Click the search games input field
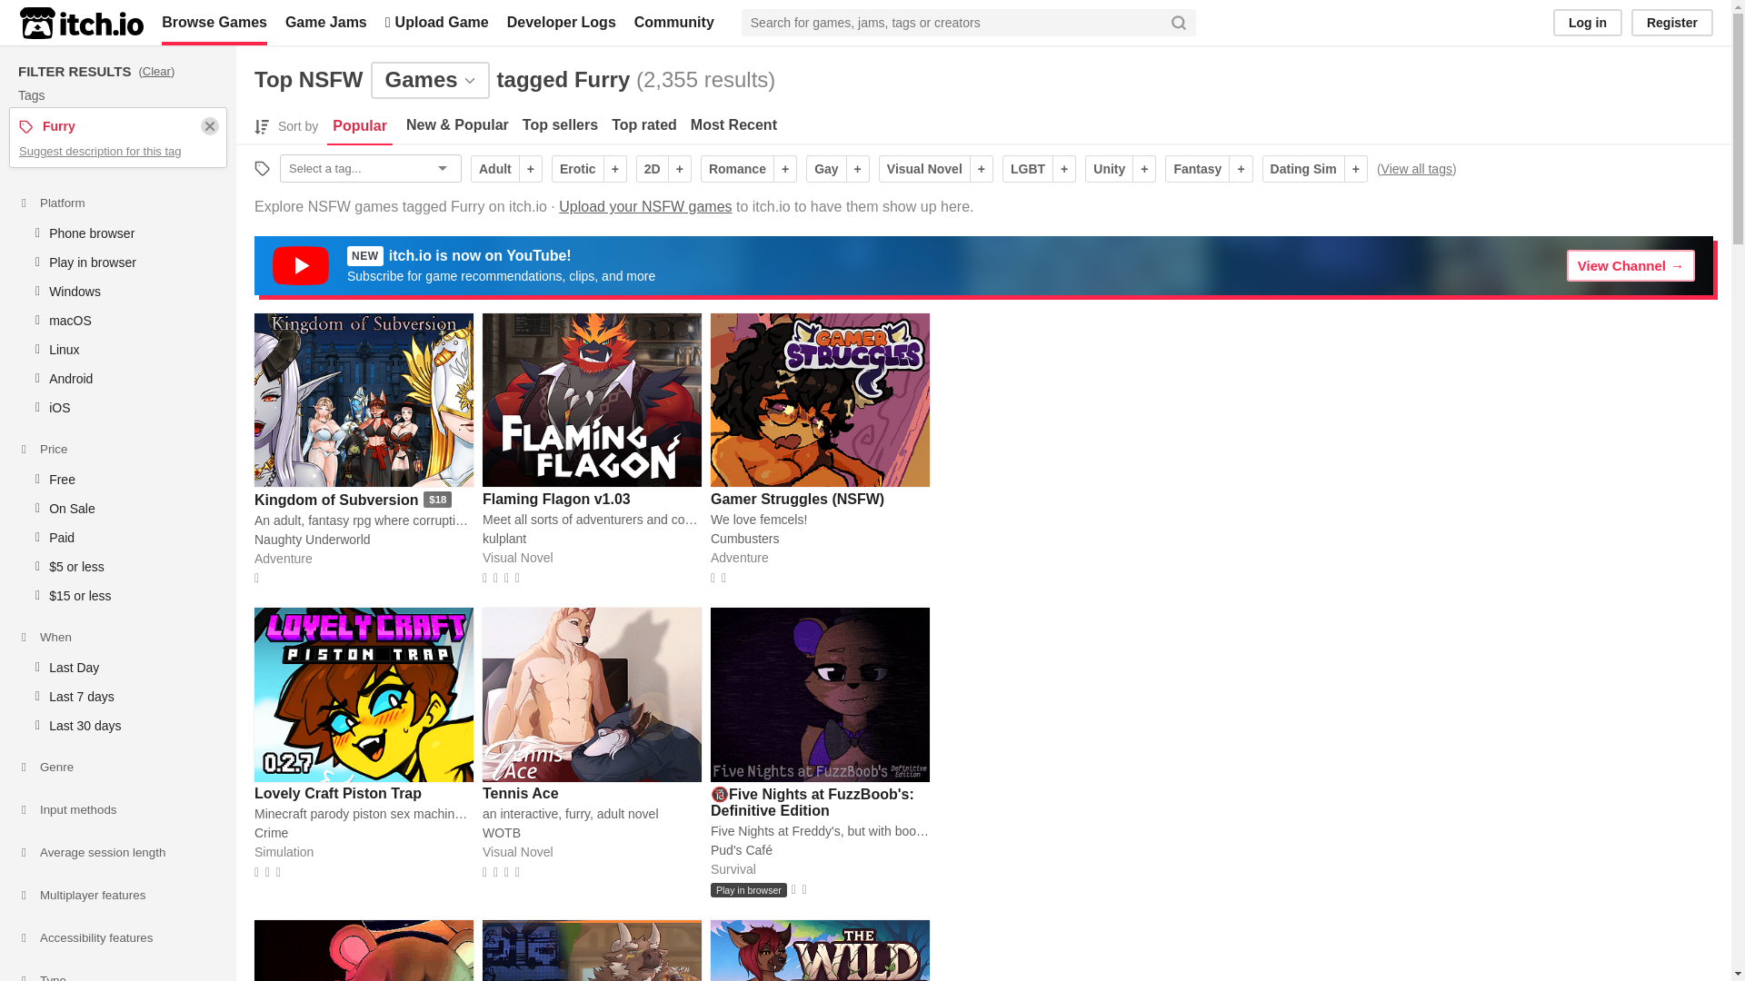Image resolution: width=1745 pixels, height=981 pixels. pyautogui.click(x=954, y=23)
